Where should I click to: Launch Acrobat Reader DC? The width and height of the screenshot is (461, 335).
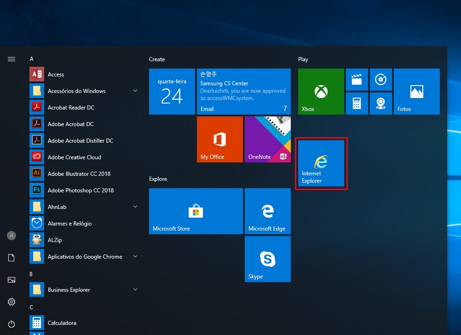click(84, 108)
